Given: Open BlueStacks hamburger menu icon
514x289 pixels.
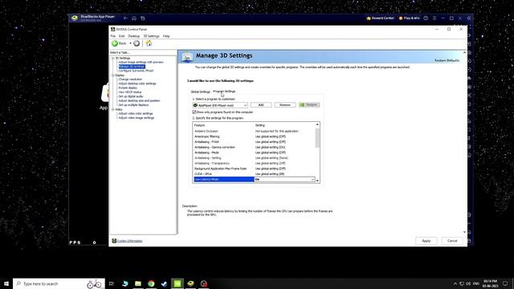Looking at the screenshot, I should pos(434,18).
